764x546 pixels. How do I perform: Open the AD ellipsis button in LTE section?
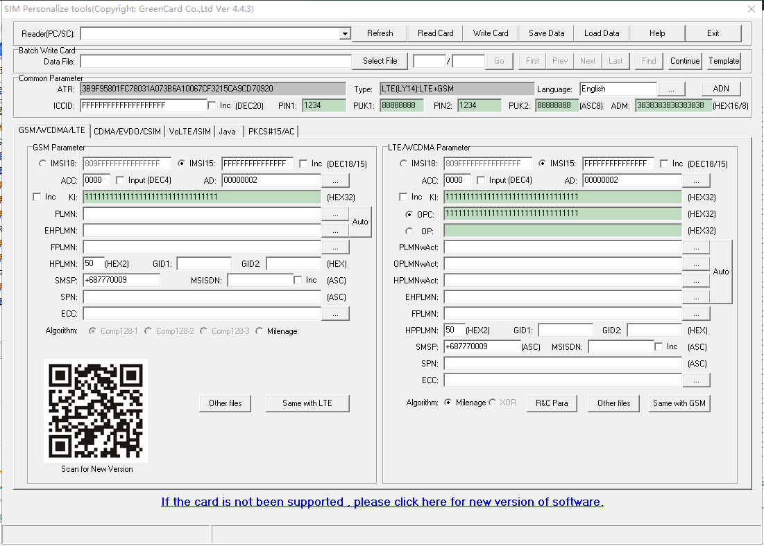point(696,180)
